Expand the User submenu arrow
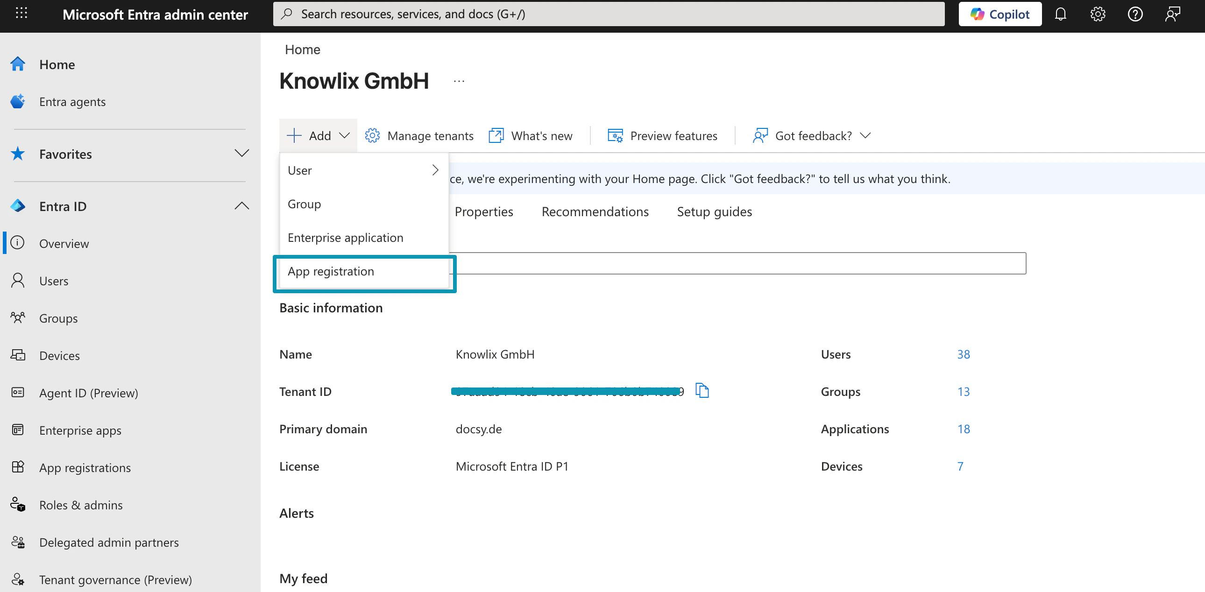The width and height of the screenshot is (1205, 592). coord(435,170)
